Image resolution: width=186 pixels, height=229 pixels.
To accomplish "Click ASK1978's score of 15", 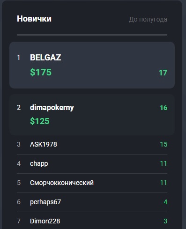I will (x=164, y=144).
